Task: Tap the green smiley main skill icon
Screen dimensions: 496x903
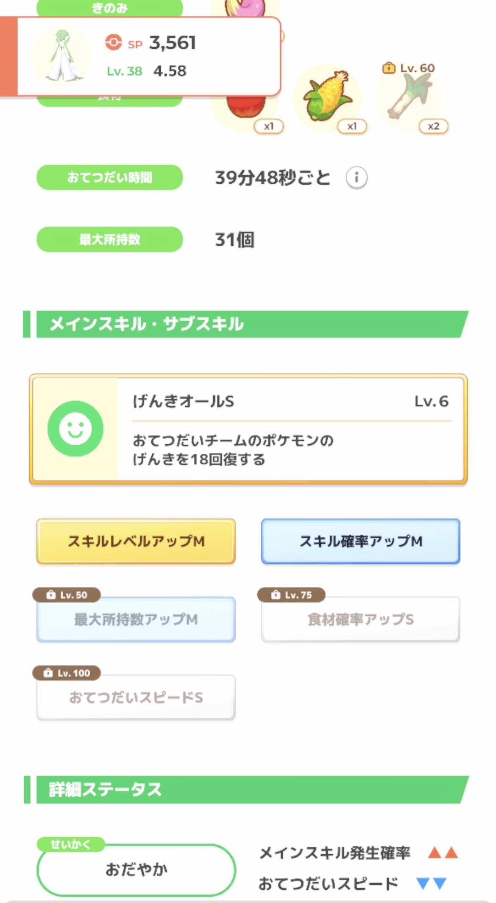Action: coord(75,428)
